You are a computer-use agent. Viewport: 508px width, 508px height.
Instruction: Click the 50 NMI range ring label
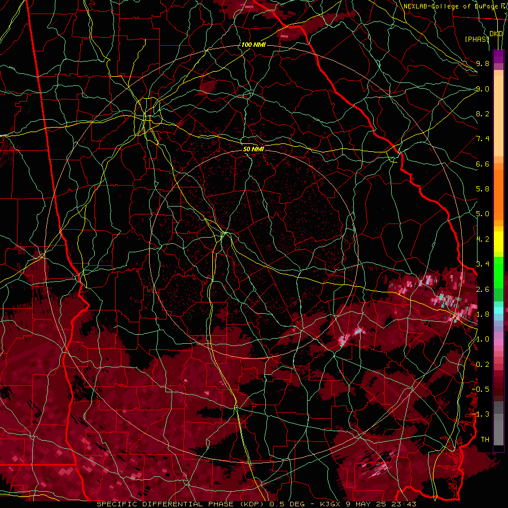click(x=253, y=149)
